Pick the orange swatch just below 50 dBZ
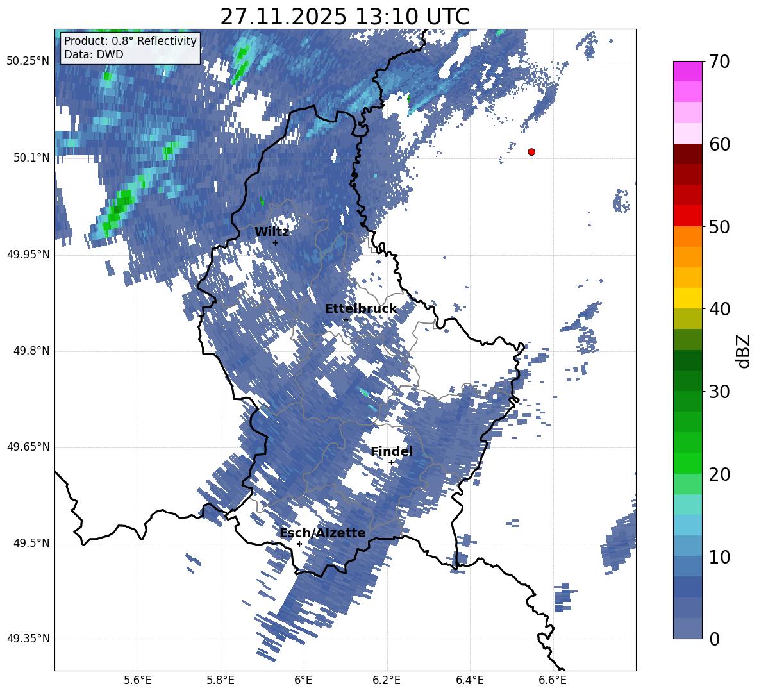 (x=687, y=237)
